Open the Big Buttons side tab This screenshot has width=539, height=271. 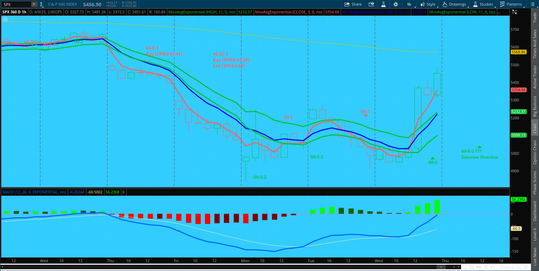point(535,106)
